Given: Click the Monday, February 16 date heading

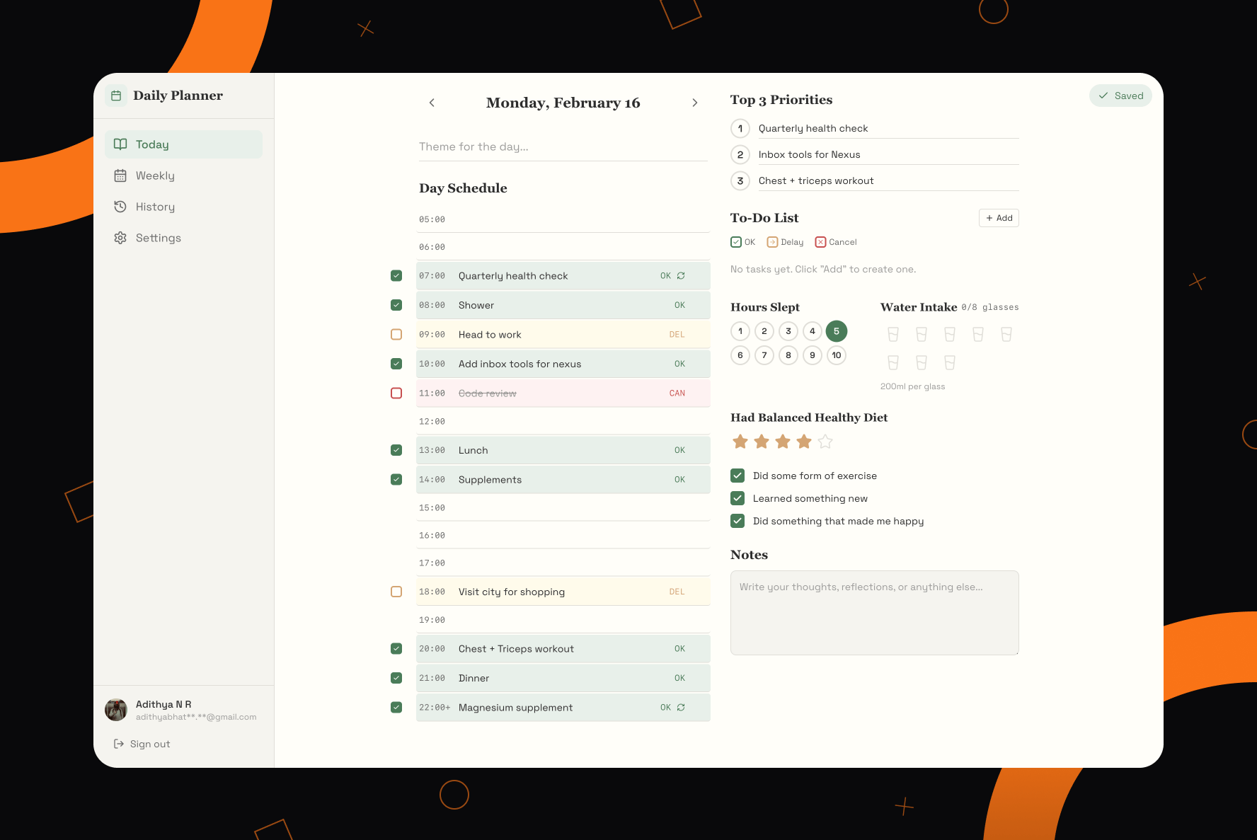Looking at the screenshot, I should click(563, 103).
